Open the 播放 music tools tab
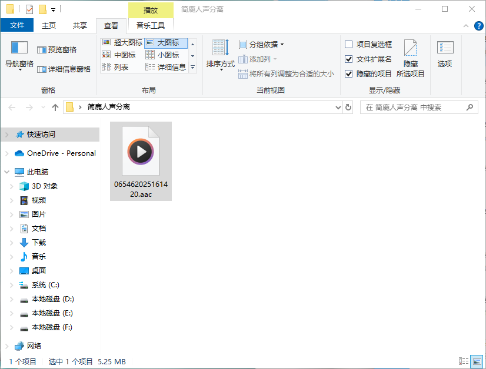Viewport: 486px width, 369px height. 151,10
